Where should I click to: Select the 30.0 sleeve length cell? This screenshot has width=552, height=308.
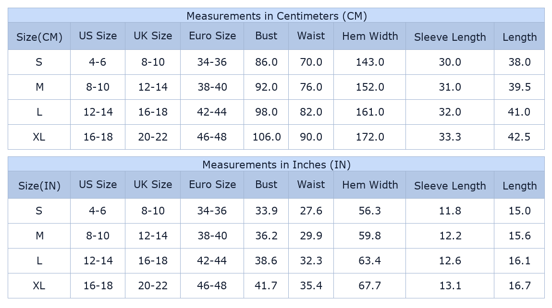[450, 62]
